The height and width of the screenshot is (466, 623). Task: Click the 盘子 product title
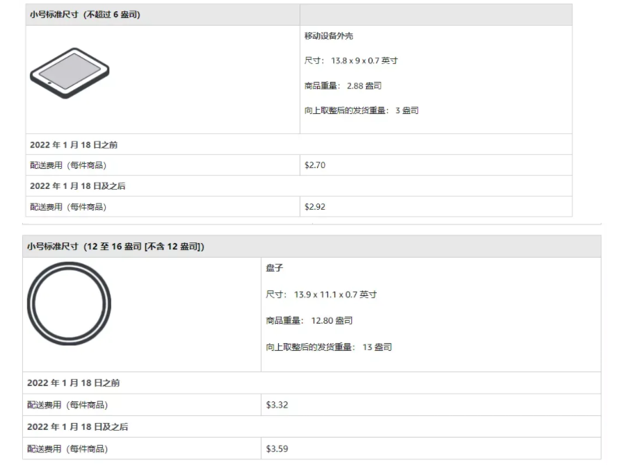pyautogui.click(x=275, y=268)
